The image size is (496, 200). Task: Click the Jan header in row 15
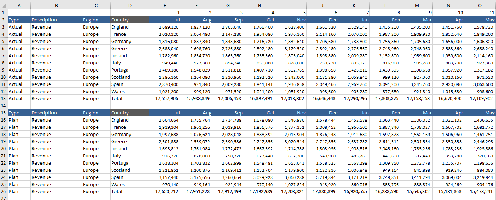coord(354,113)
